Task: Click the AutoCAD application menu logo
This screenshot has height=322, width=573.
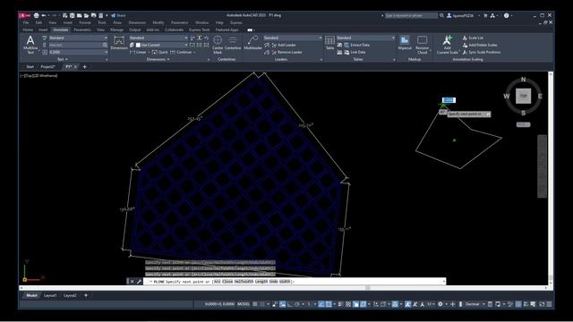Action: click(25, 15)
